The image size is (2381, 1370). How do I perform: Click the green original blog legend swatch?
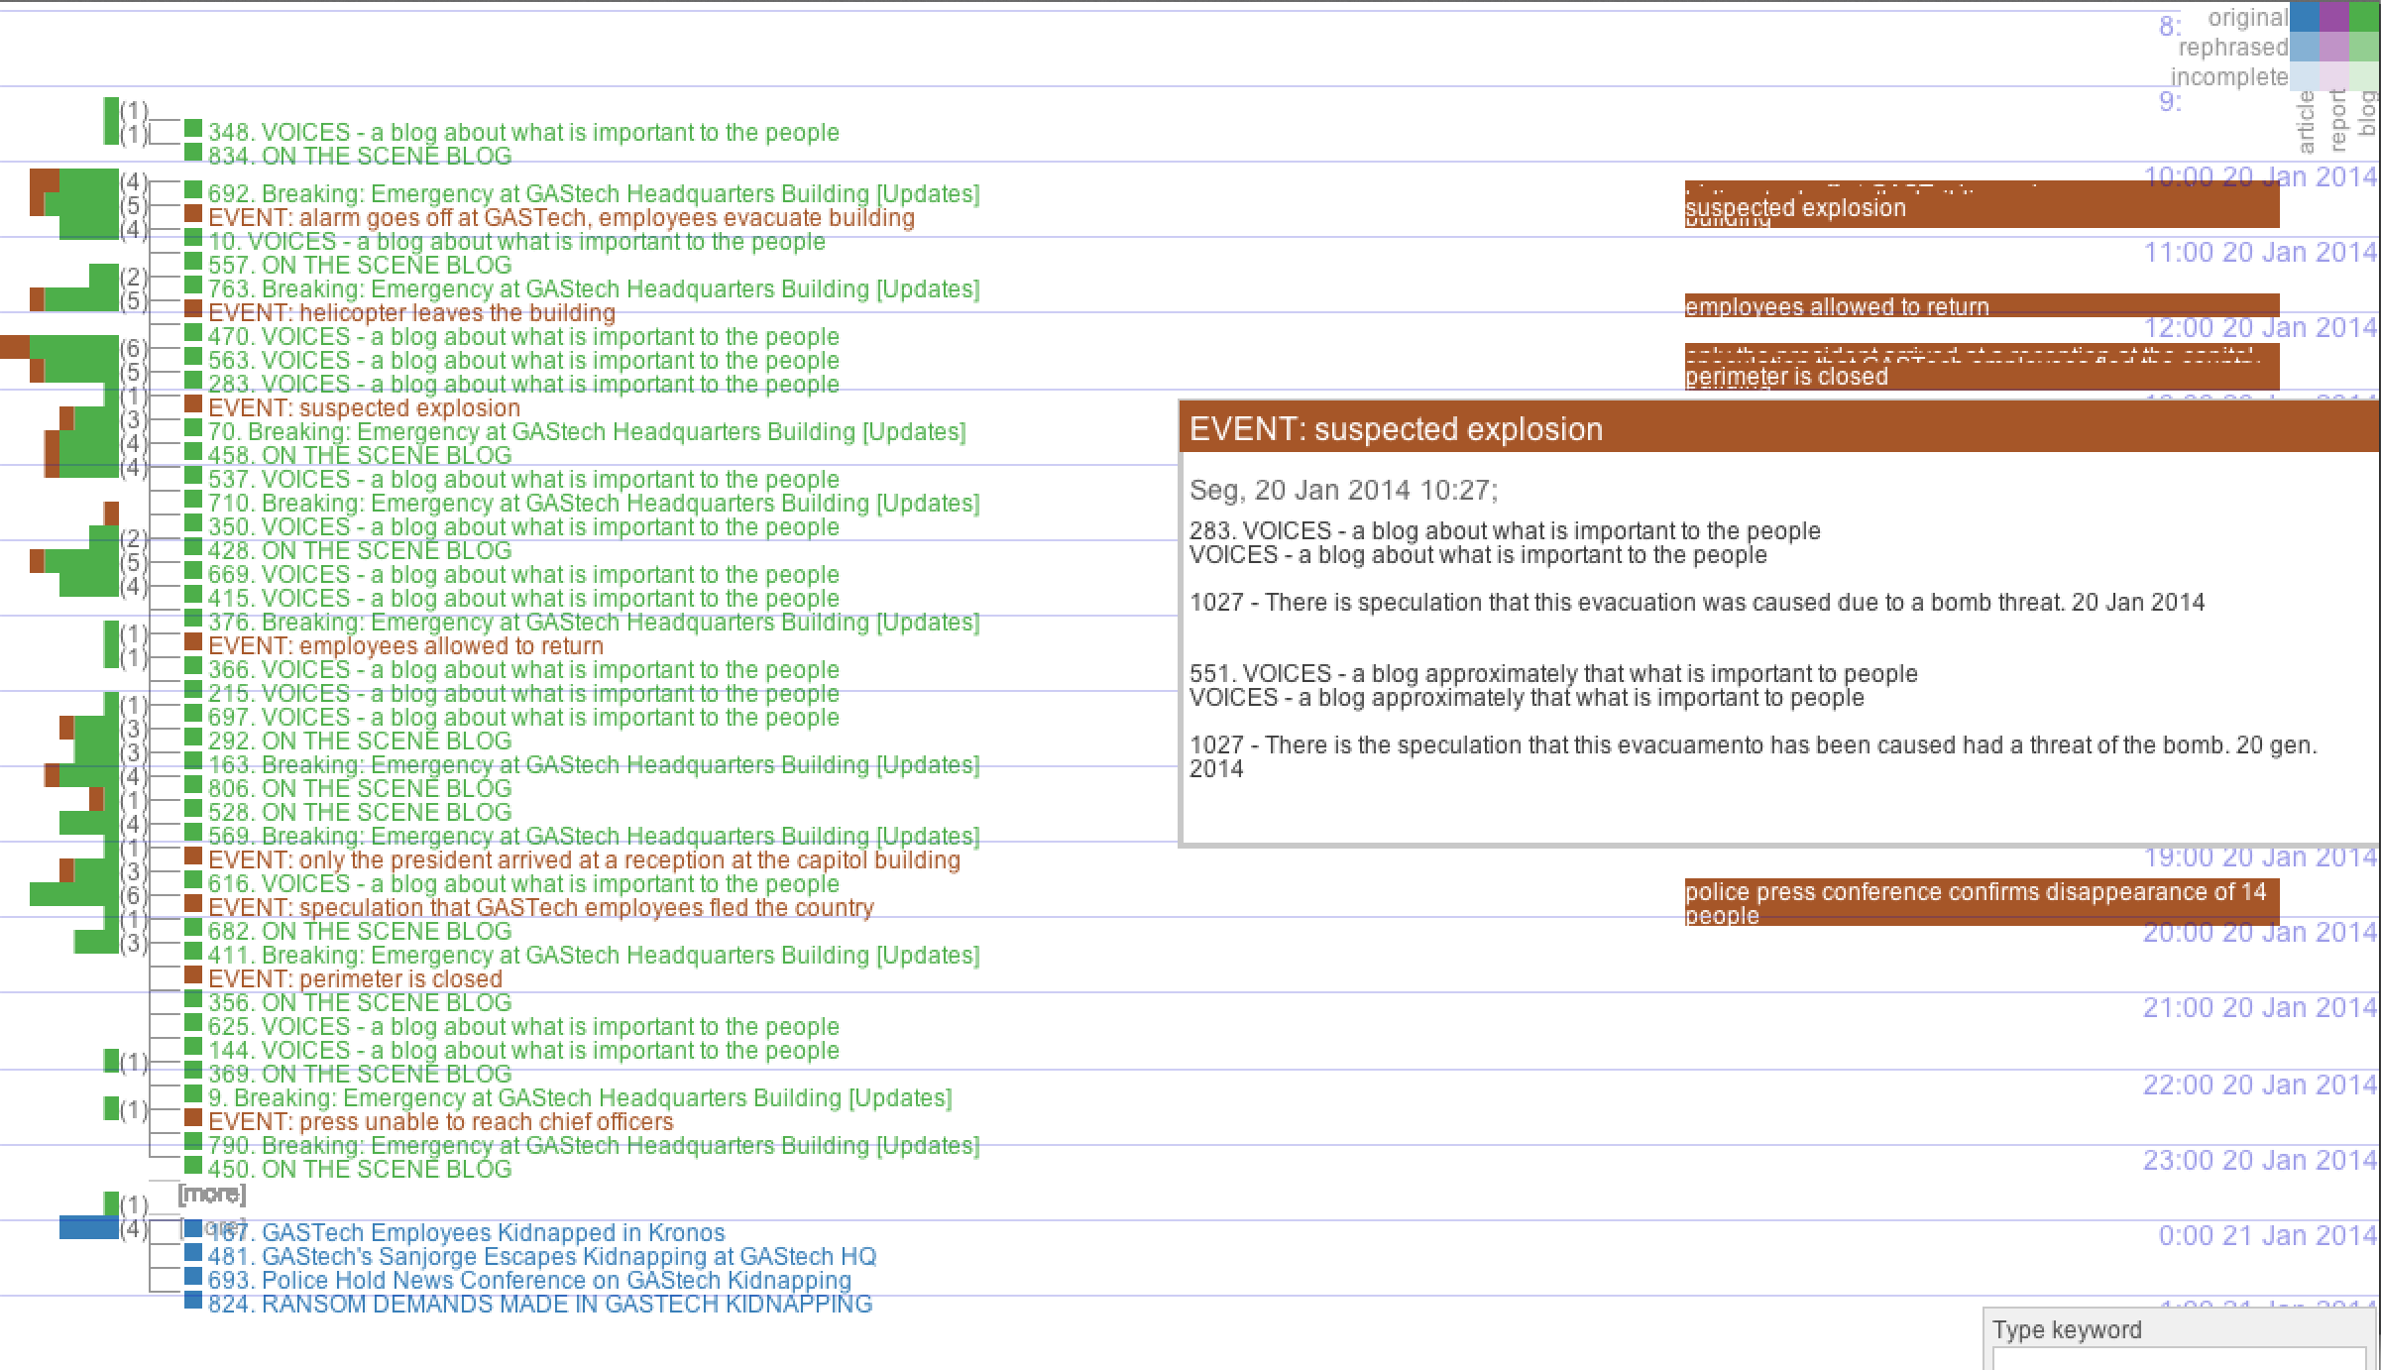point(2364,17)
